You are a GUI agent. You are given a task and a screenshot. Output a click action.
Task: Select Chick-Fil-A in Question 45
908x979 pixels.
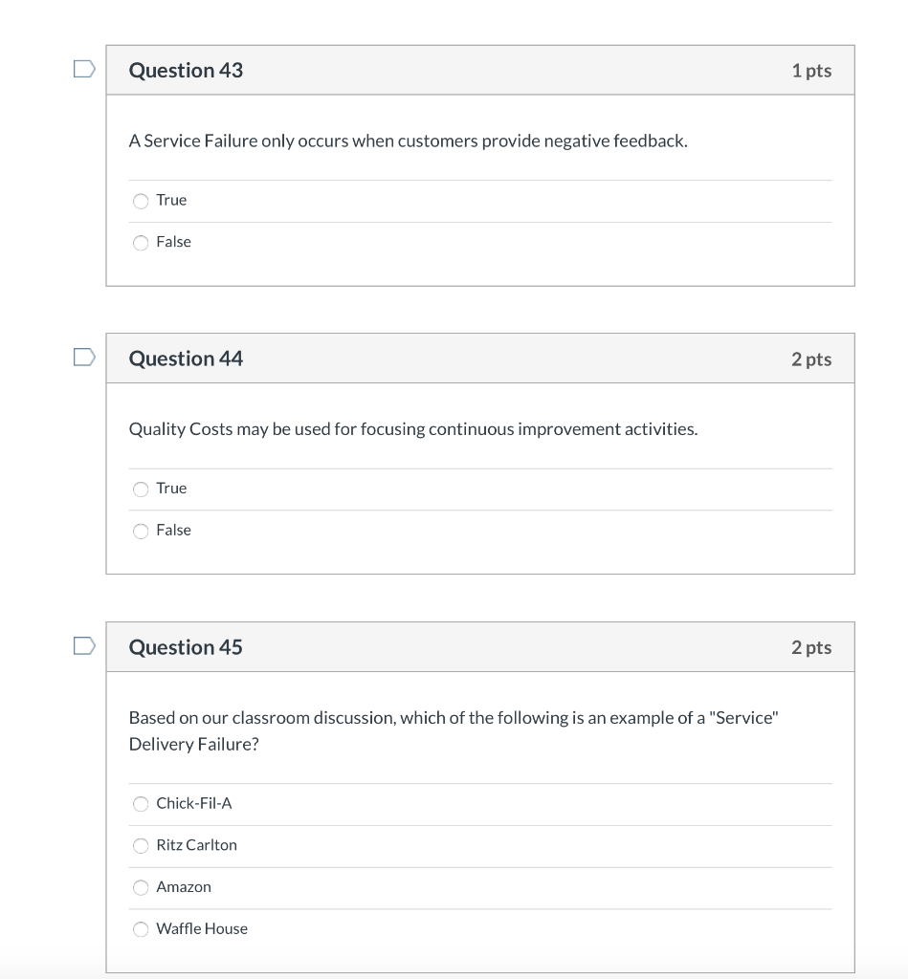pos(140,804)
